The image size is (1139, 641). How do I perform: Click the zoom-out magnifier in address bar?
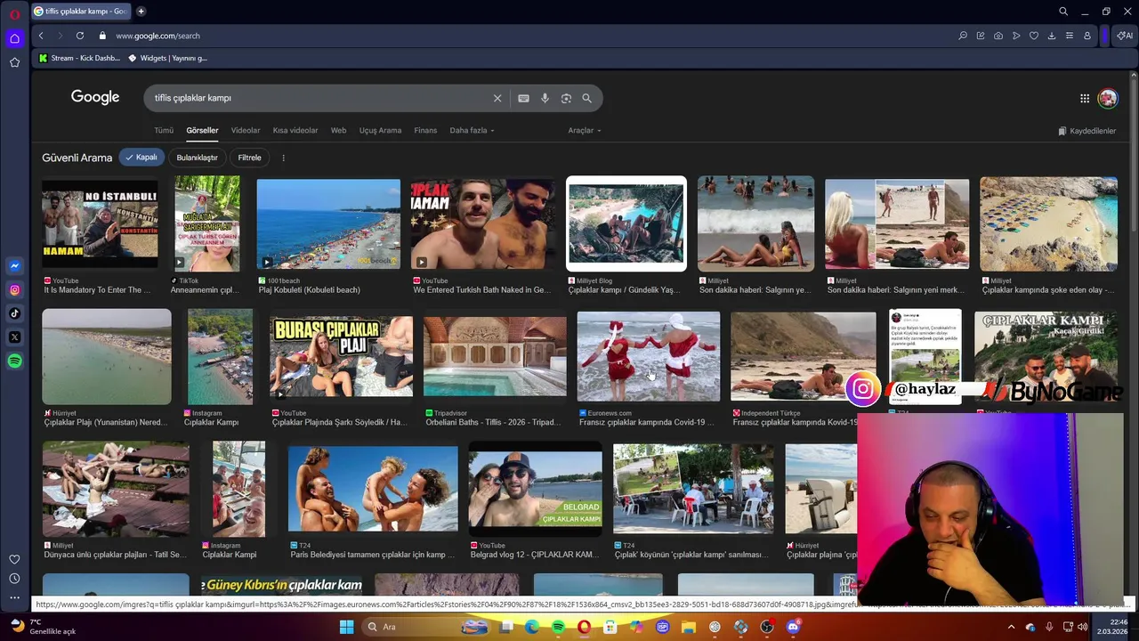(x=963, y=36)
